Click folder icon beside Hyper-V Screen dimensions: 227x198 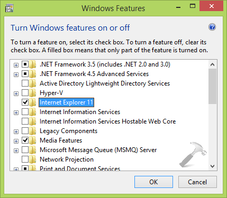click(x=33, y=93)
